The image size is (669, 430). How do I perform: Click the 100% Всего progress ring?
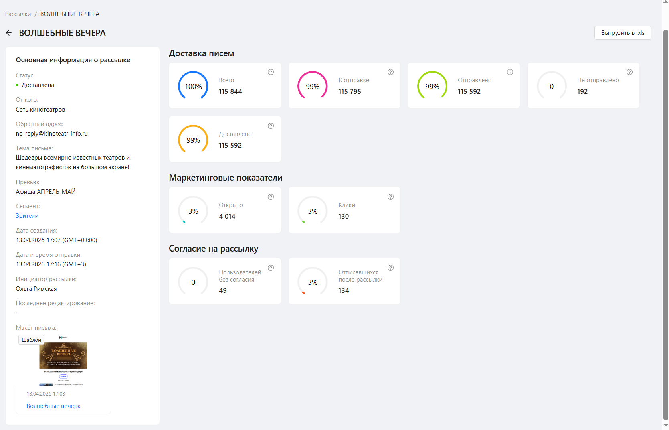pyautogui.click(x=193, y=86)
